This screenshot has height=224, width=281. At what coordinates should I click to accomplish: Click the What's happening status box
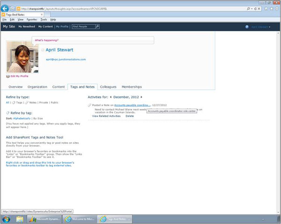(93, 40)
